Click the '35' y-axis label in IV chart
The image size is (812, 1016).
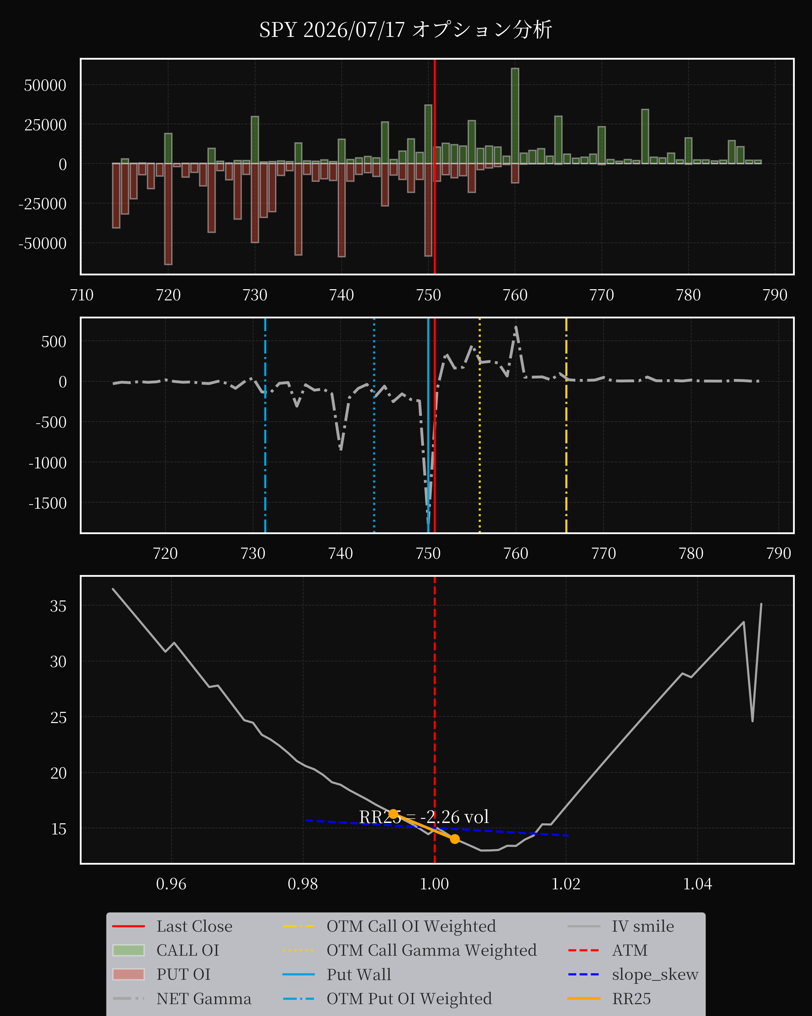click(59, 606)
